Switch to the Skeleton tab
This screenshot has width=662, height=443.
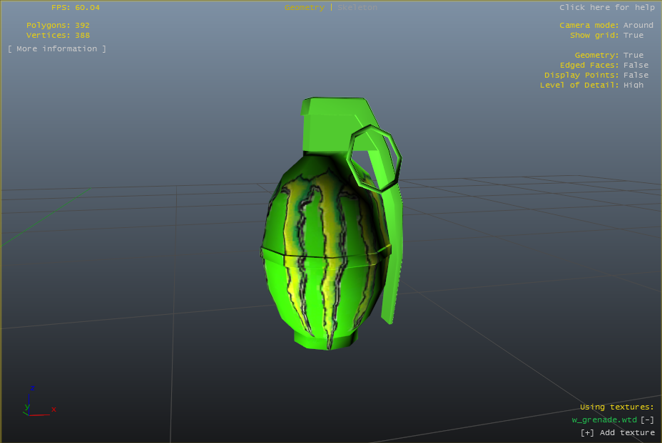(357, 8)
